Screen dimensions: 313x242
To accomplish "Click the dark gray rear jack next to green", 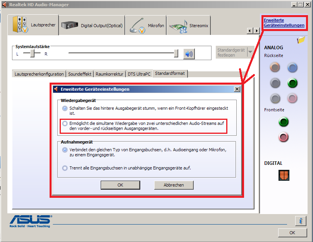I will tap(275, 83).
